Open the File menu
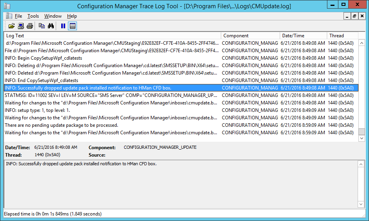This screenshot has width=369, height=221. pyautogui.click(x=18, y=16)
